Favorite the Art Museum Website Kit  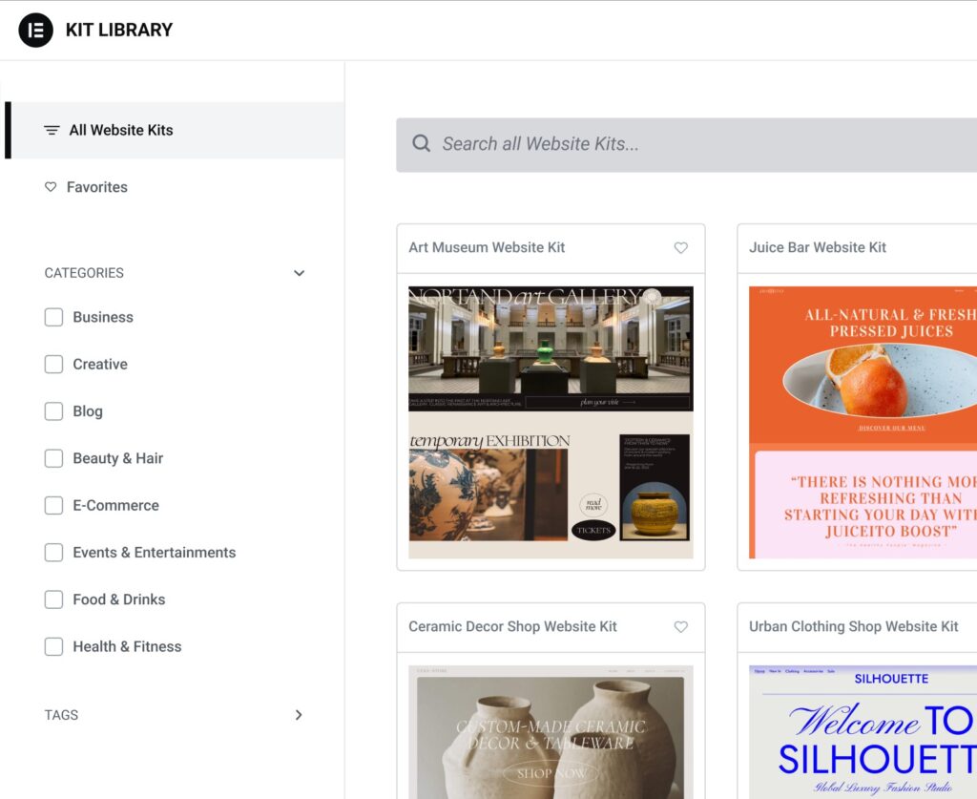[x=680, y=247]
